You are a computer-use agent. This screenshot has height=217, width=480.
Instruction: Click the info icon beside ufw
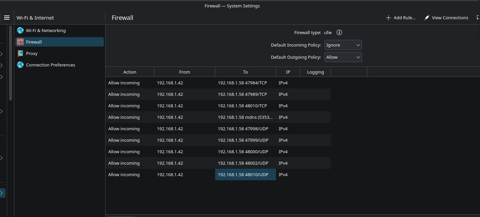pyautogui.click(x=339, y=32)
